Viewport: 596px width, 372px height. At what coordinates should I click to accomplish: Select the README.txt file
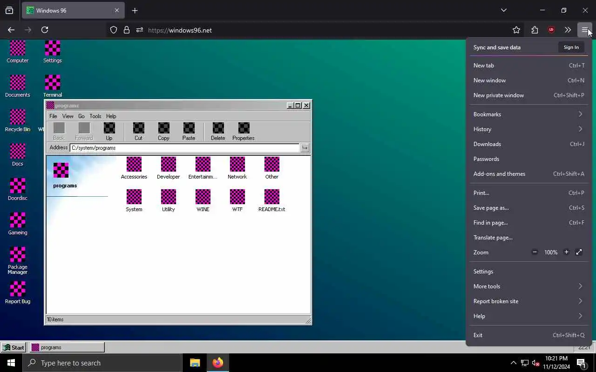[x=272, y=201]
